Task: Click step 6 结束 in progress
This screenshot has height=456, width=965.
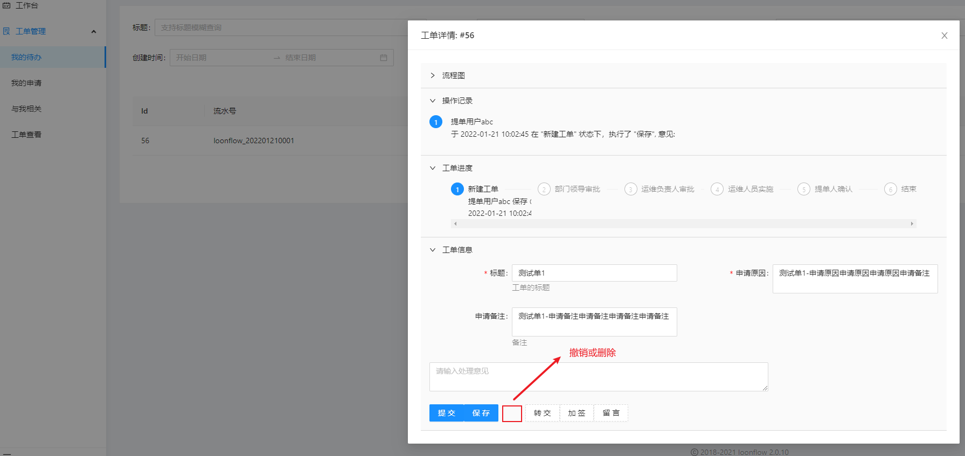Action: [900, 189]
